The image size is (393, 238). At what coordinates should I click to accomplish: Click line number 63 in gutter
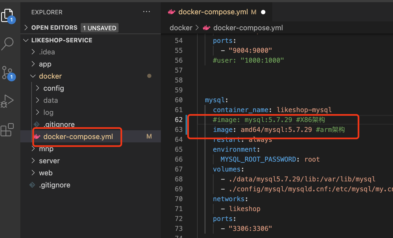[179, 130]
